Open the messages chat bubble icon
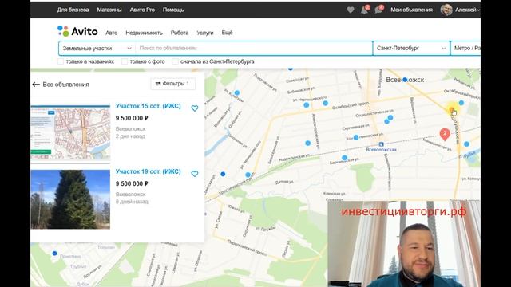 [378, 10]
